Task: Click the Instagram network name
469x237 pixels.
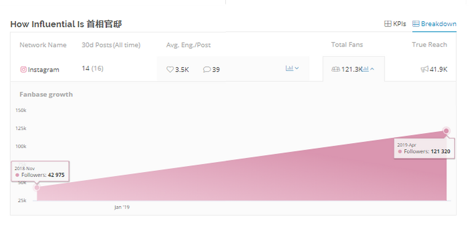Action: [44, 70]
